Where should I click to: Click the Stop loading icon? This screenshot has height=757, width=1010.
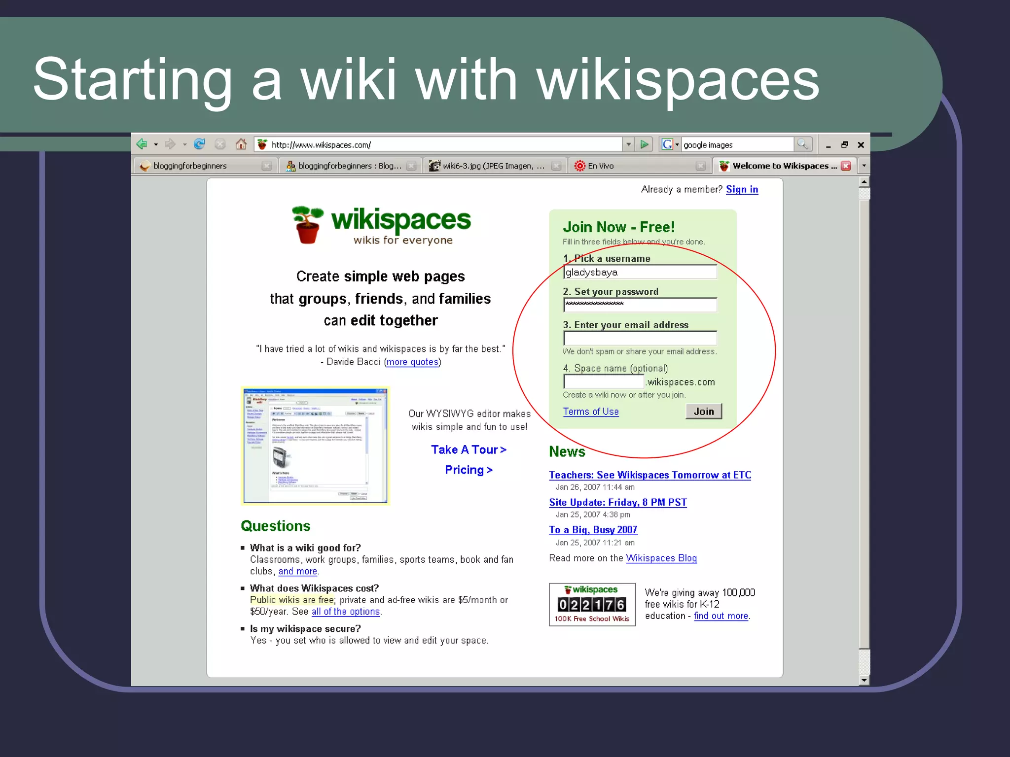click(x=220, y=144)
